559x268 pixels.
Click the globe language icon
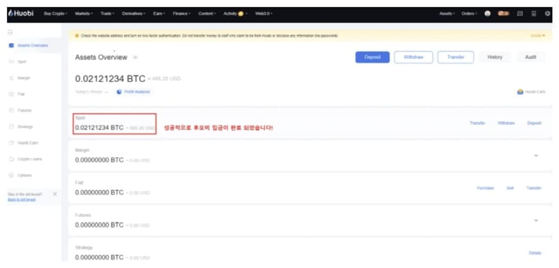[548, 14]
